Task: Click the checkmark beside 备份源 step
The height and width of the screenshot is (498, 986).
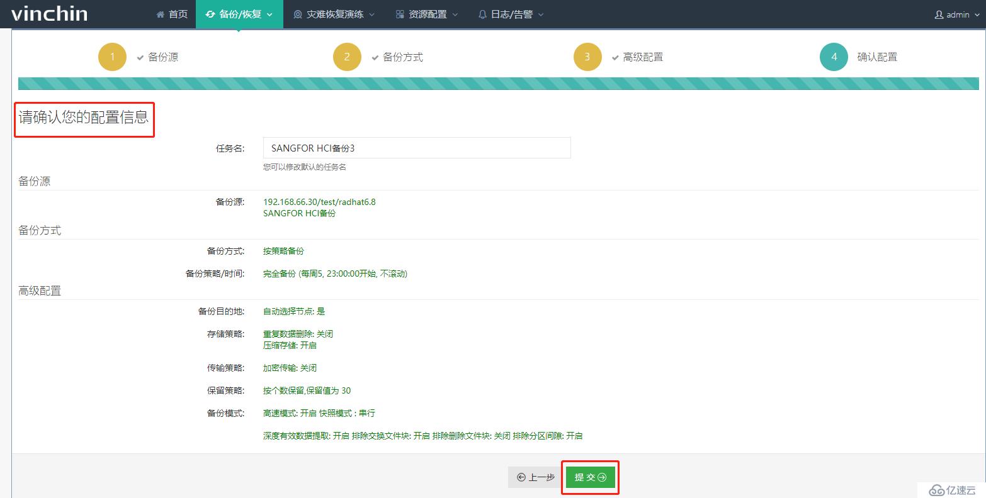Action: tap(140, 57)
